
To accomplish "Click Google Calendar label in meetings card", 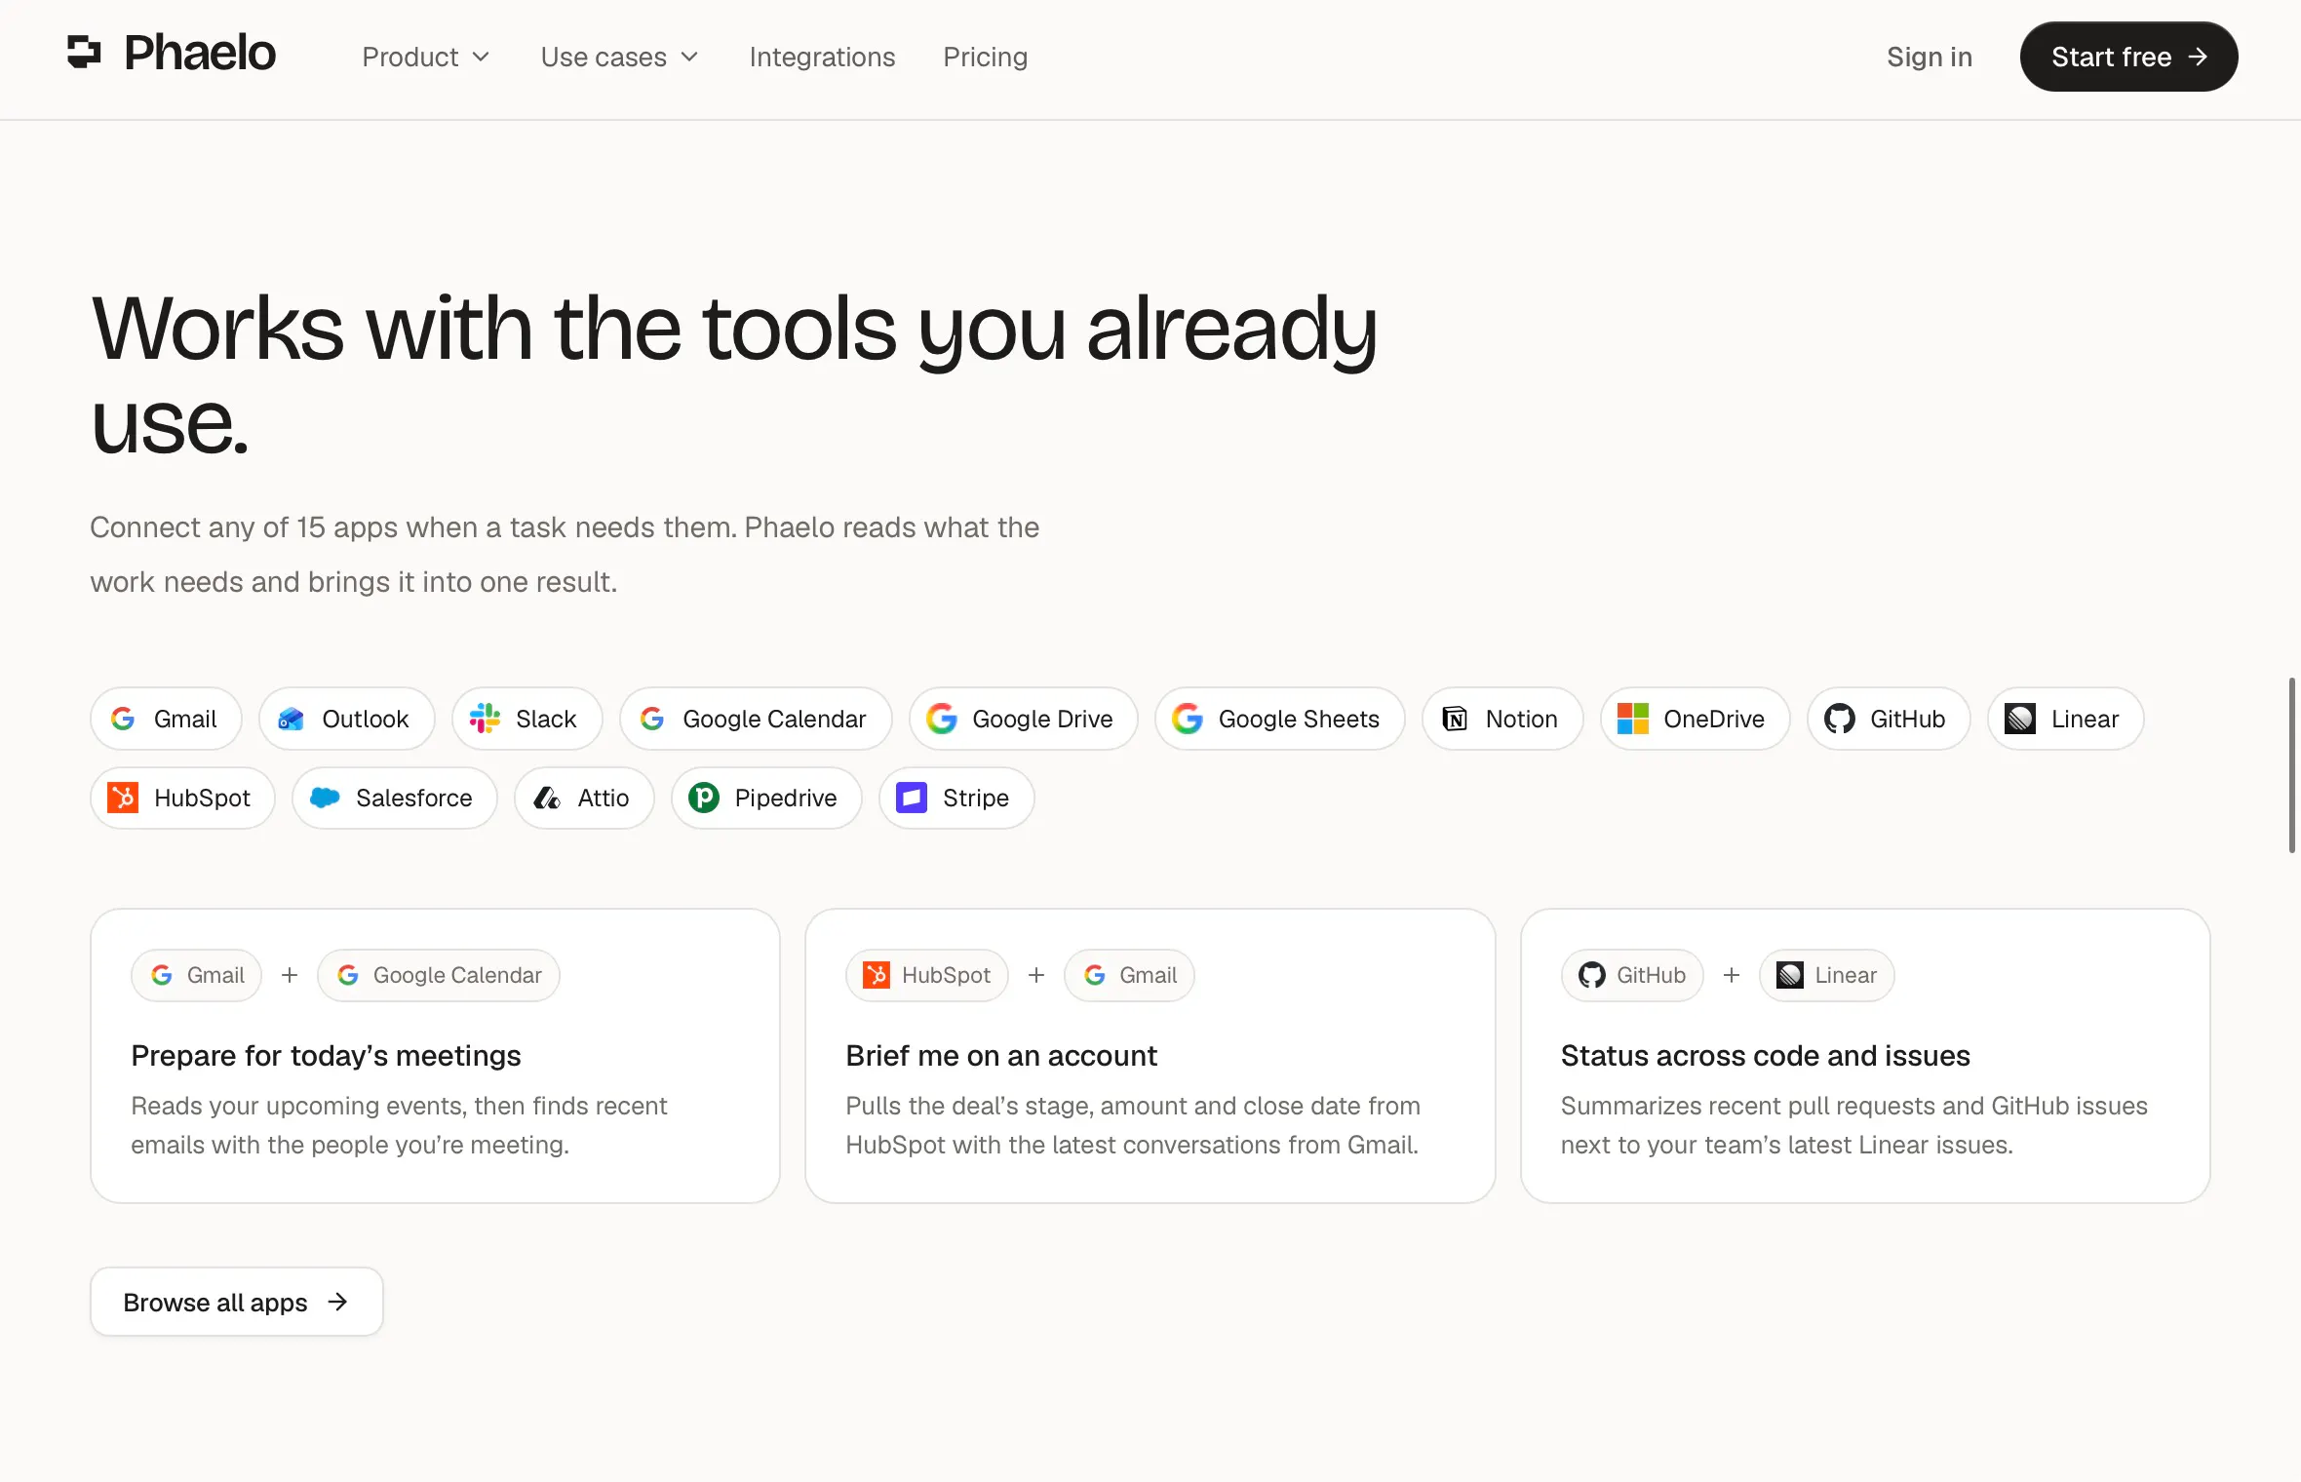I will (457, 975).
